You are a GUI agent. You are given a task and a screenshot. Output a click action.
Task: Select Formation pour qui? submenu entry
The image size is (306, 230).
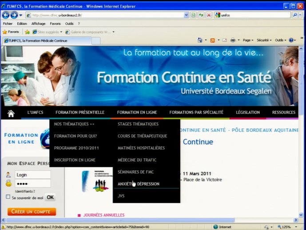pos(76,136)
